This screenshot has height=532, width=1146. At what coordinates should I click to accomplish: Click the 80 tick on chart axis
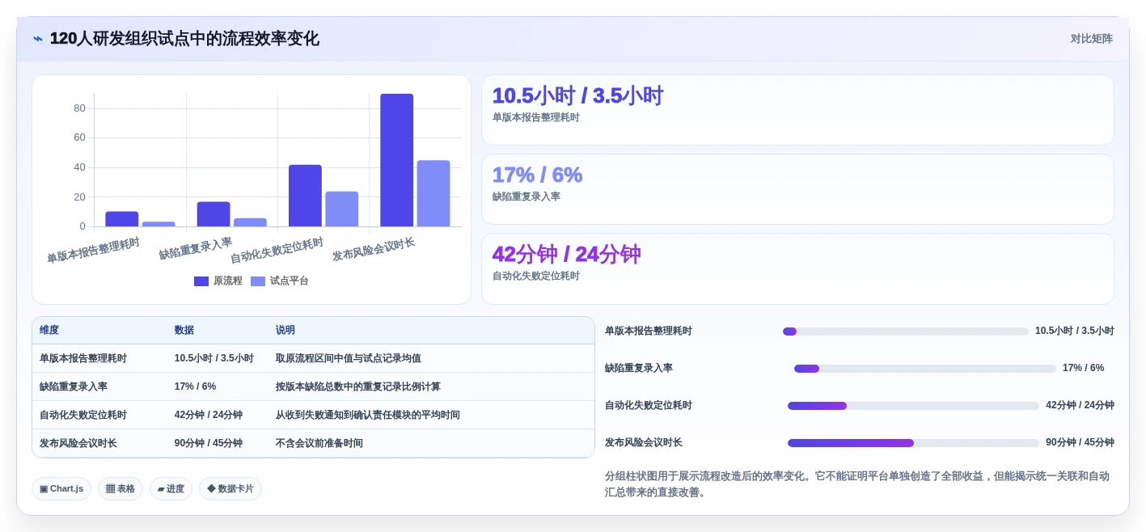point(79,108)
